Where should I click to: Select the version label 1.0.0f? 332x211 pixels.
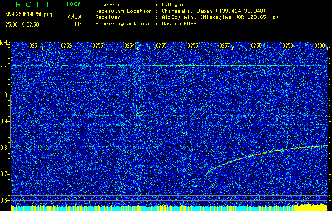click(x=73, y=4)
